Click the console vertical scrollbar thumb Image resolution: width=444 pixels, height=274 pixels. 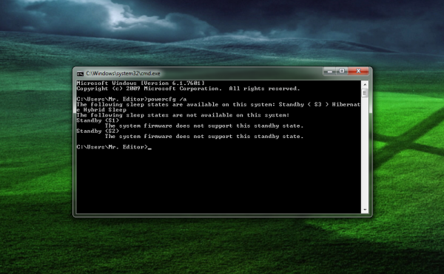[365, 92]
